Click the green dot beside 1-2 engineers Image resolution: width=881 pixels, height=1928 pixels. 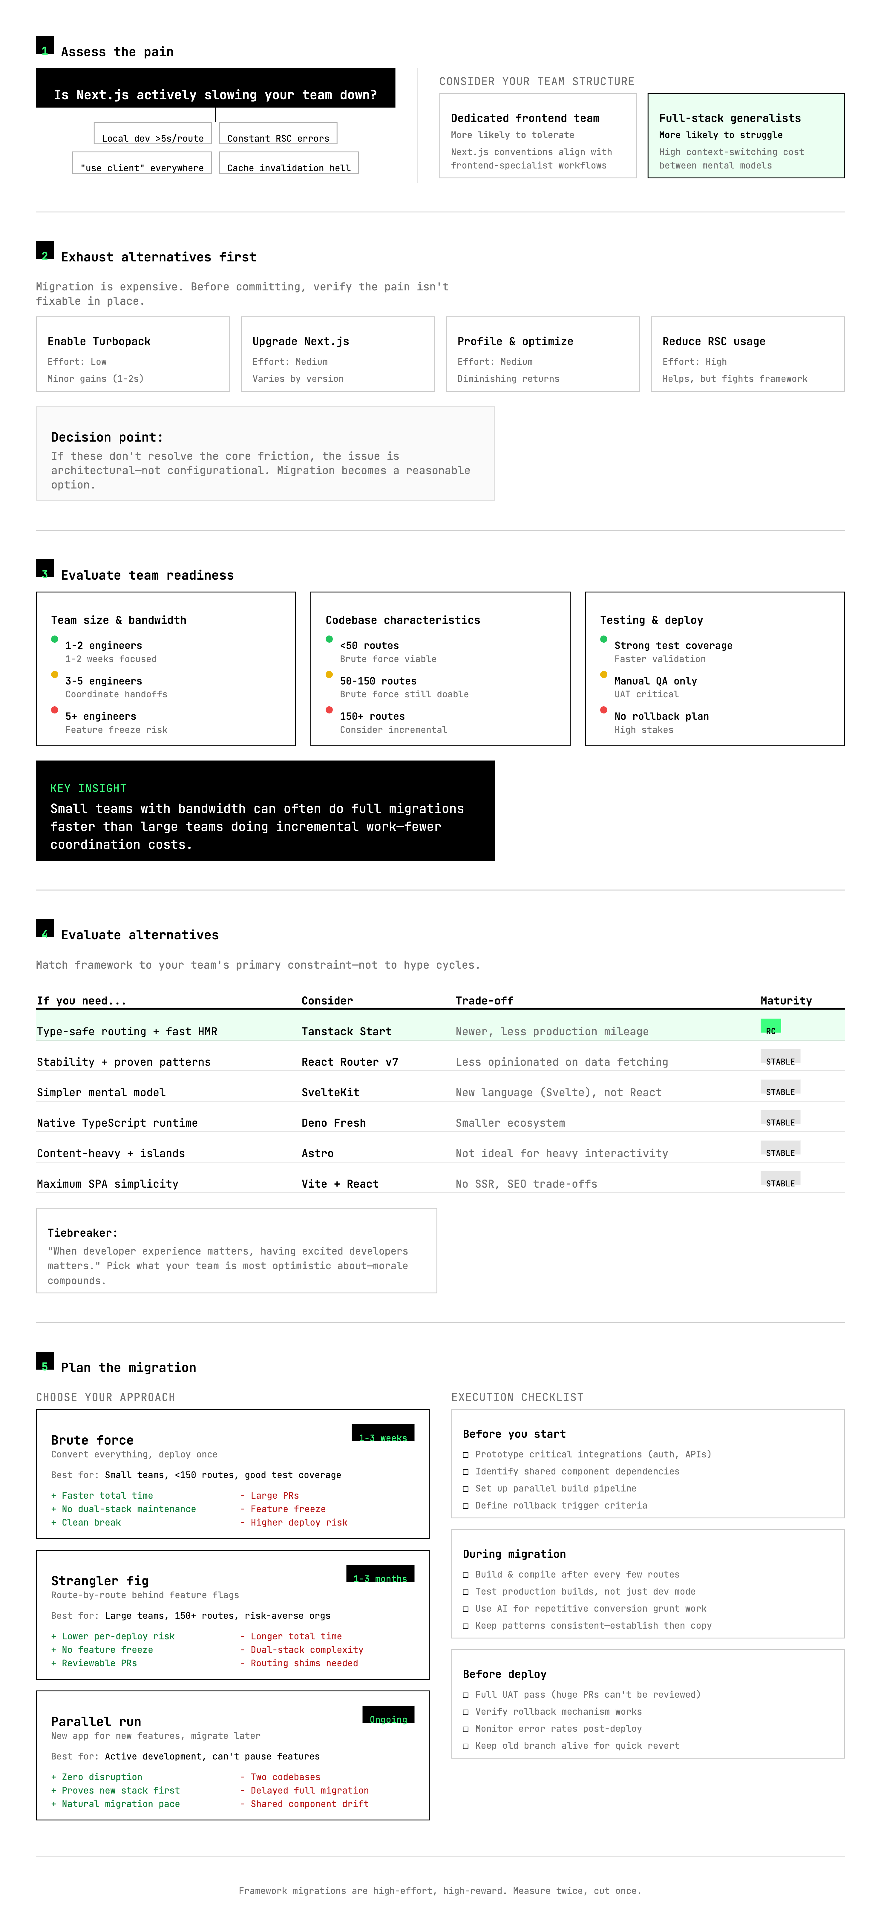click(55, 639)
